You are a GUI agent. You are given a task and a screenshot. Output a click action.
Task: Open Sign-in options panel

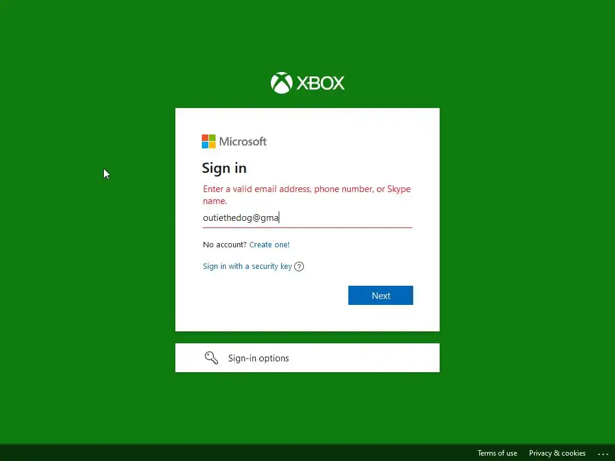307,358
